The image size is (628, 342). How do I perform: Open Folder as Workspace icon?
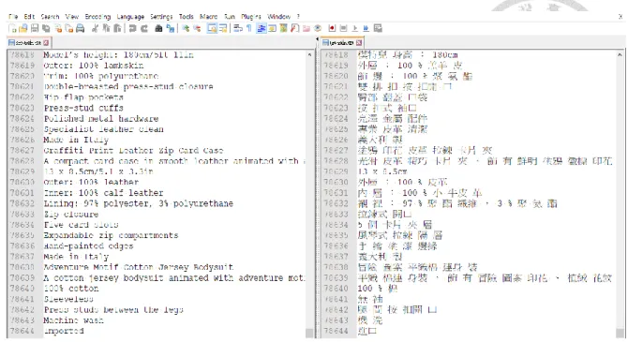click(306, 28)
